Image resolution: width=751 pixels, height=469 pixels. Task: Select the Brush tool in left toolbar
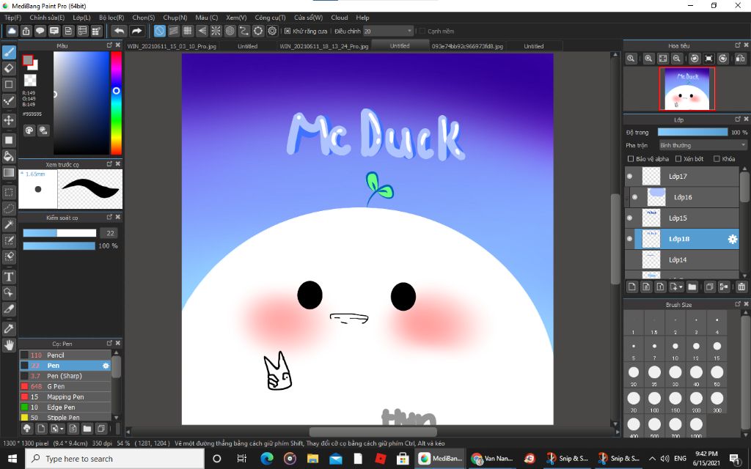point(9,52)
